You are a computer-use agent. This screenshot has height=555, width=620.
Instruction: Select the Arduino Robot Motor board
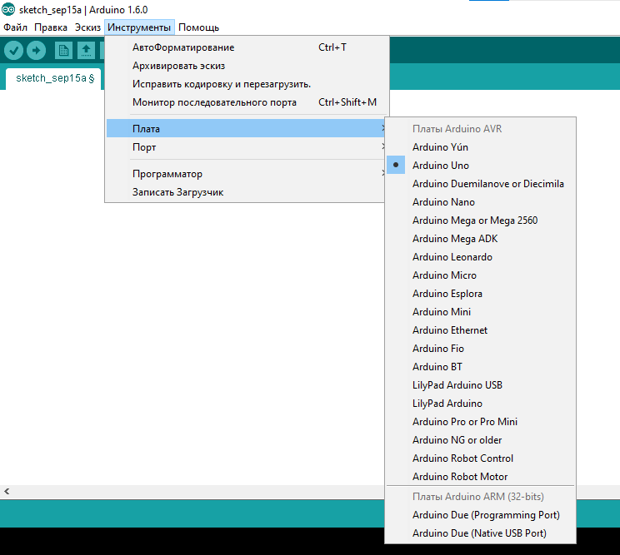coord(481,477)
